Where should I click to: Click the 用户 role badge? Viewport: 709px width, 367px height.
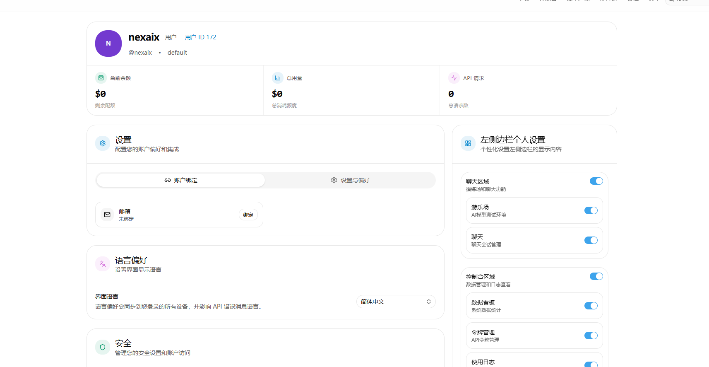(171, 37)
